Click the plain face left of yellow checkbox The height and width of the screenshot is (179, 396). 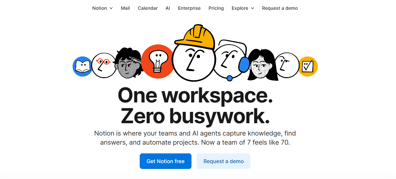(x=287, y=66)
